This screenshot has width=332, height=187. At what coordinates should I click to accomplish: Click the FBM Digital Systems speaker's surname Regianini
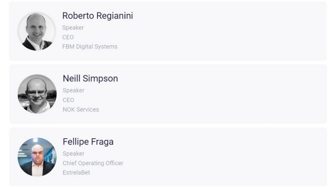113,16
